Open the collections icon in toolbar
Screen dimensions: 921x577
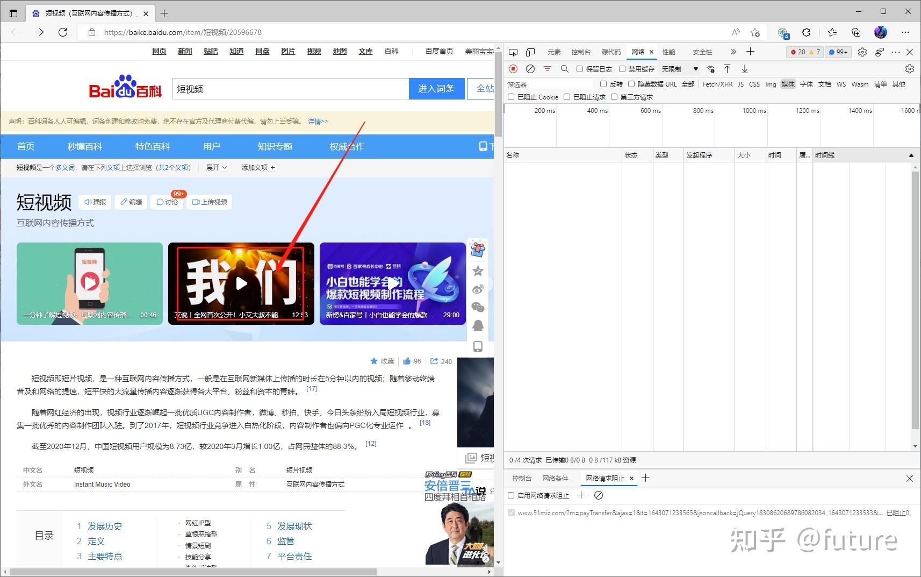[856, 32]
